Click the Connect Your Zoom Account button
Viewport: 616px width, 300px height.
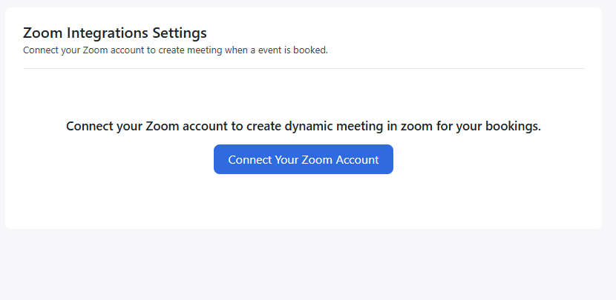click(303, 159)
